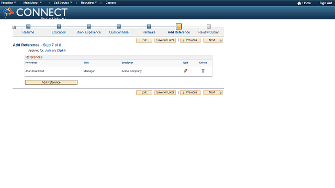Screen dimensions: 335x188
Task: Open the Education step label
Action: pyautogui.click(x=59, y=32)
